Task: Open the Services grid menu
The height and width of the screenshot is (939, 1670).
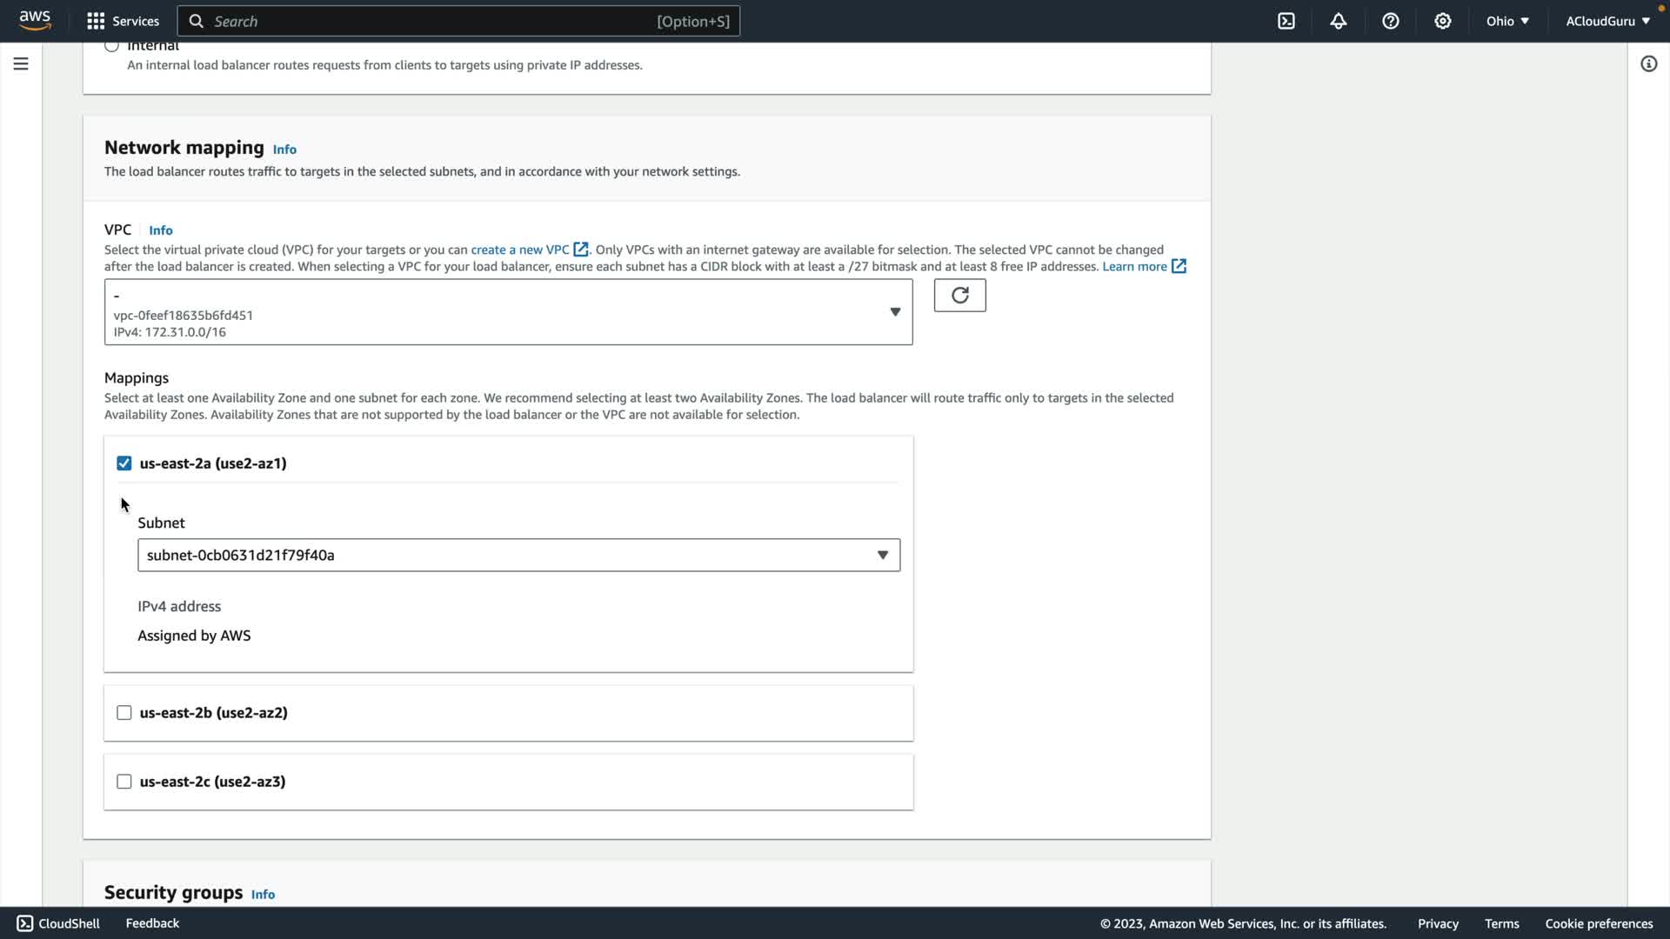Action: click(x=123, y=21)
